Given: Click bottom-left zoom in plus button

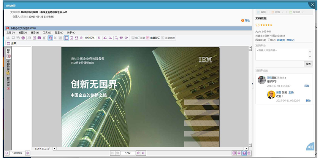Looking at the screenshot, I should [x=27, y=153].
